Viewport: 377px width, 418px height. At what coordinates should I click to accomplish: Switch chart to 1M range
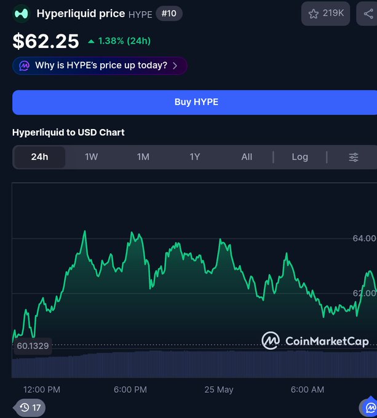click(x=143, y=157)
